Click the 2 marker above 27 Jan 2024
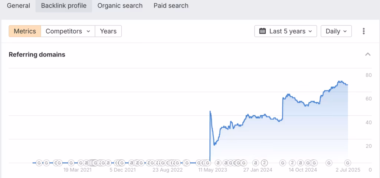The width and height of the screenshot is (380, 178). pyautogui.click(x=265, y=163)
